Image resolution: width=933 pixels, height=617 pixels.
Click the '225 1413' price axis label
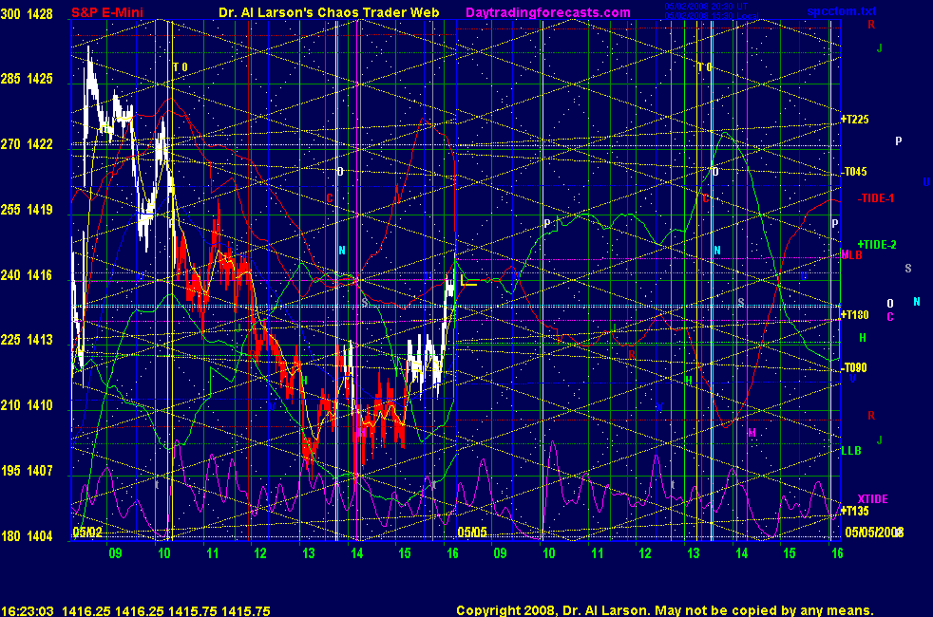pos(27,340)
